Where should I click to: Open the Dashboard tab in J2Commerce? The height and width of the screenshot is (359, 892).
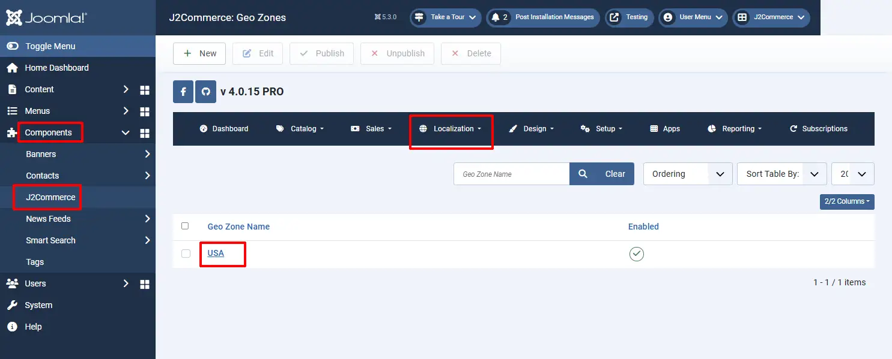click(223, 129)
